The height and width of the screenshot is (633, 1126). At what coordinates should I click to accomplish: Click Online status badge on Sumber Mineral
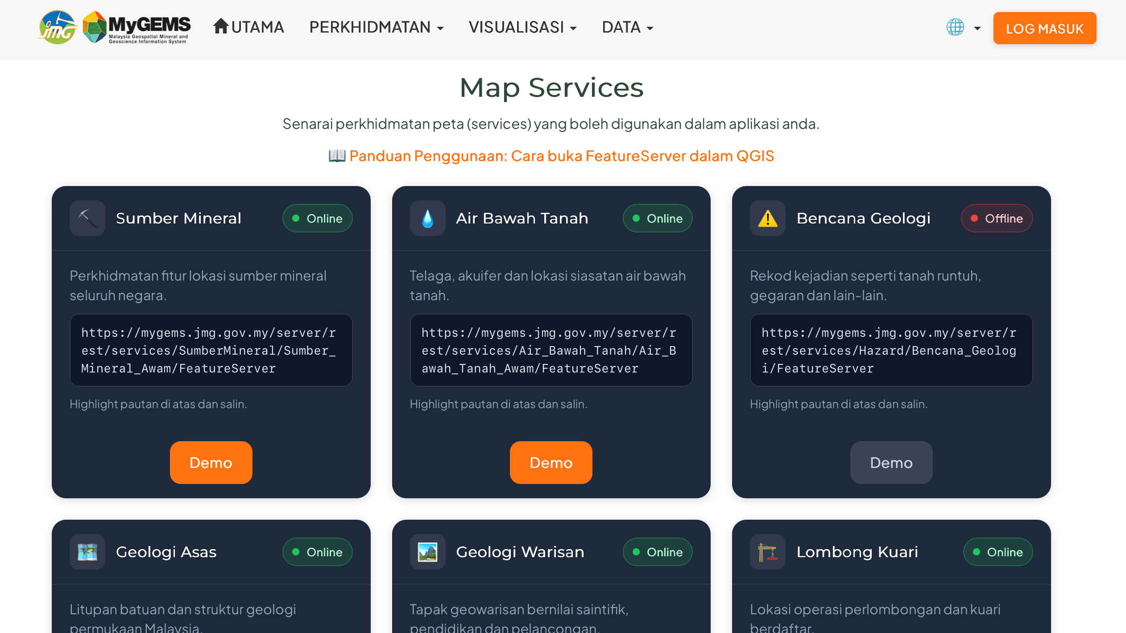317,218
